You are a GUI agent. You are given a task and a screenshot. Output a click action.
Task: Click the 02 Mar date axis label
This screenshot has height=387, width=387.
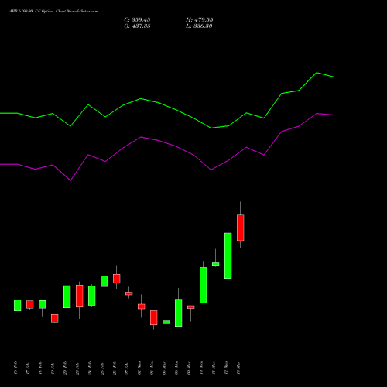tap(139, 368)
